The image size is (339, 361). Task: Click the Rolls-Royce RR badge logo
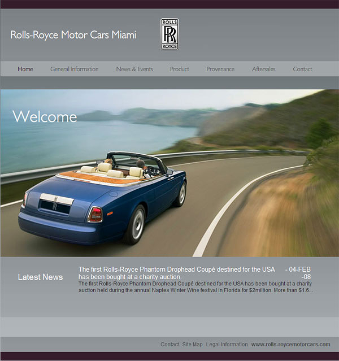169,34
